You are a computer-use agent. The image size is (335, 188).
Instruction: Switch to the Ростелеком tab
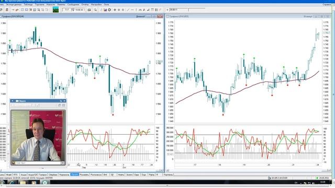point(96,174)
